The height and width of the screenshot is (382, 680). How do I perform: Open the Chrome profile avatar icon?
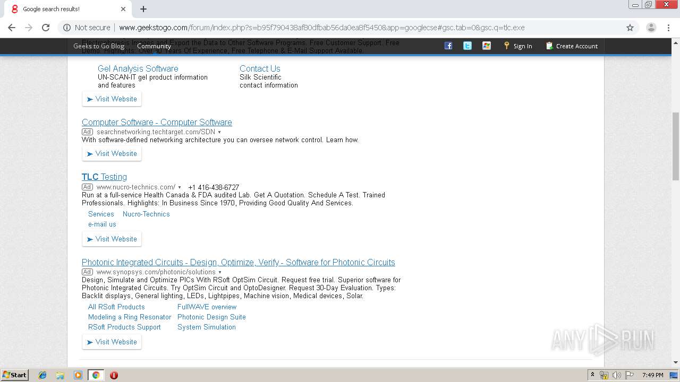pyautogui.click(x=651, y=28)
